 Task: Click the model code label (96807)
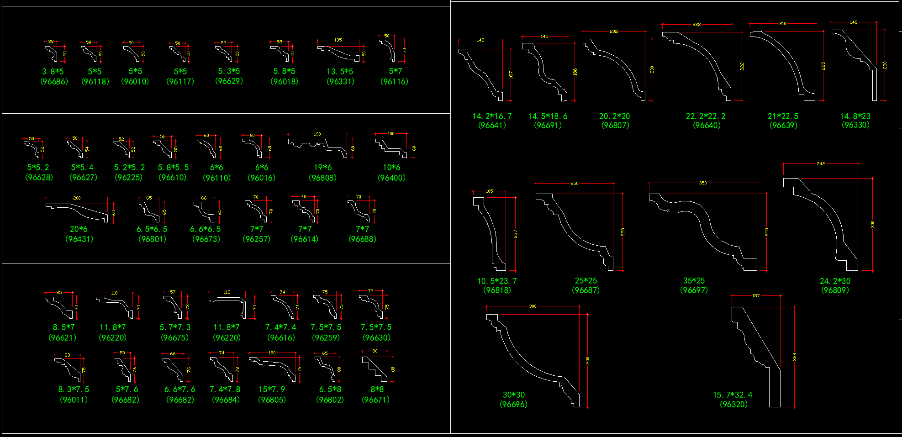click(615, 126)
